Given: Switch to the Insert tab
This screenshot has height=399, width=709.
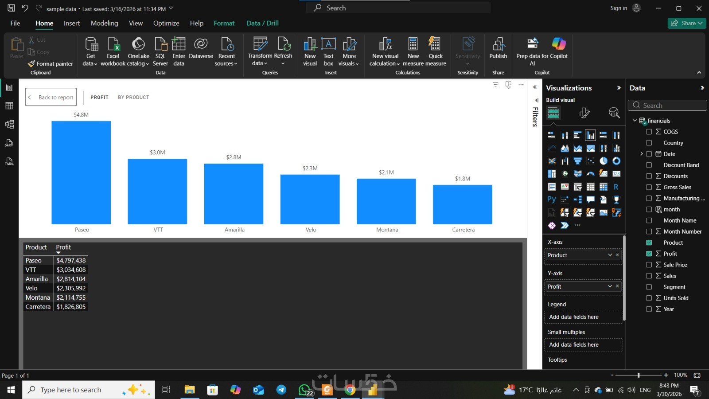Looking at the screenshot, I should click(x=72, y=23).
